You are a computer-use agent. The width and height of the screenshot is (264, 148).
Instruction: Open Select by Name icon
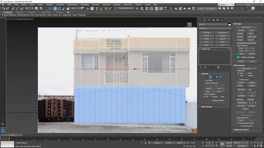point(41,9)
